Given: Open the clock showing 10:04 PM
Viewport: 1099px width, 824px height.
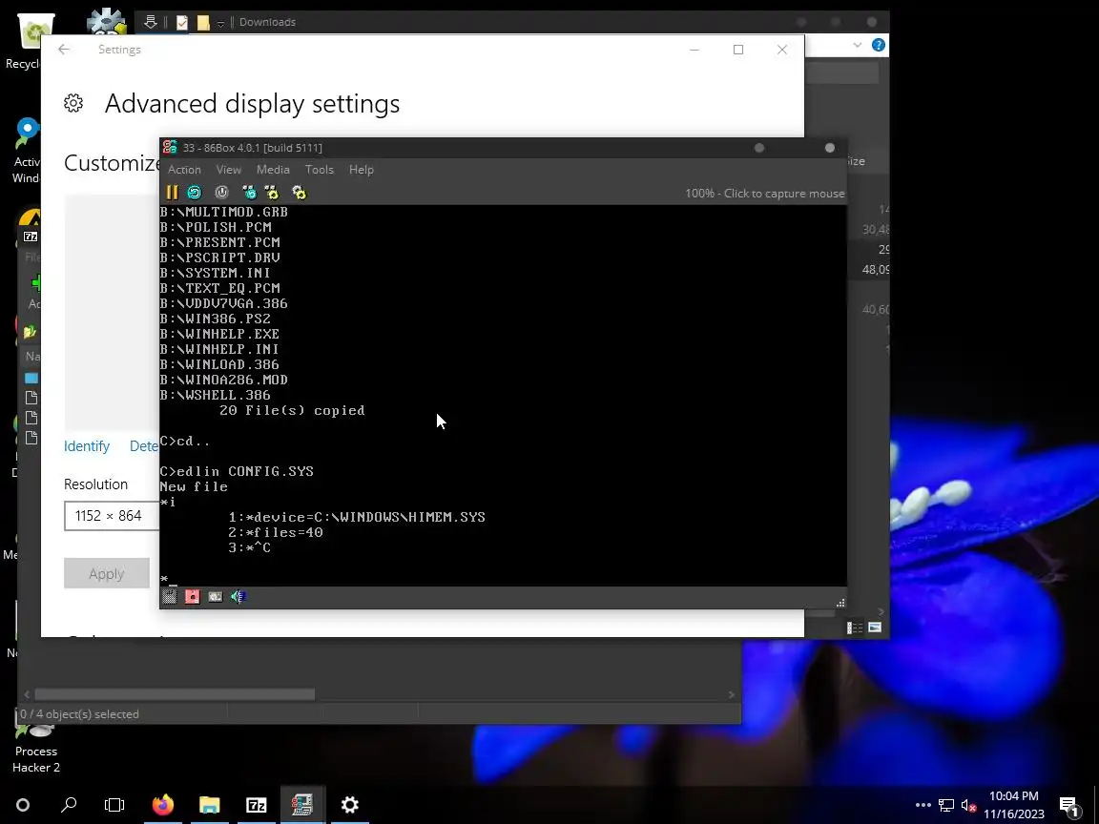Looking at the screenshot, I should coord(1013,804).
